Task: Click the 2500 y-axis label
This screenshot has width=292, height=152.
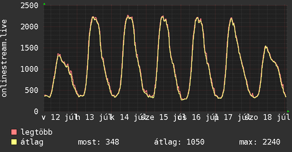Action: click(x=29, y=6)
